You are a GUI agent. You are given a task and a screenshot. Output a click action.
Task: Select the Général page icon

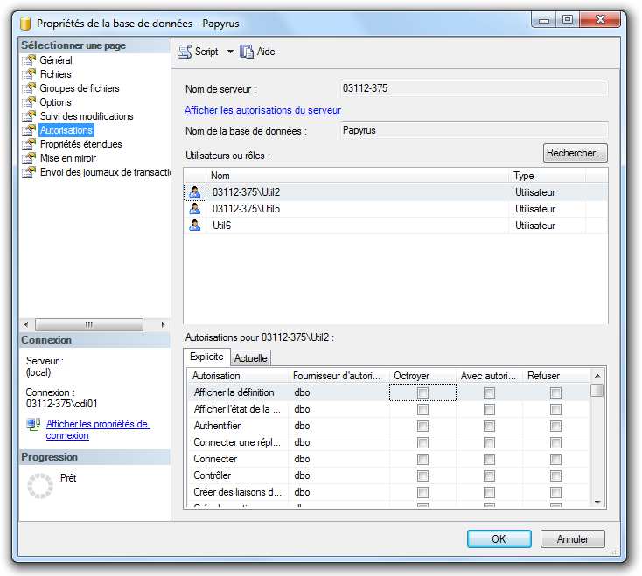pyautogui.click(x=31, y=60)
